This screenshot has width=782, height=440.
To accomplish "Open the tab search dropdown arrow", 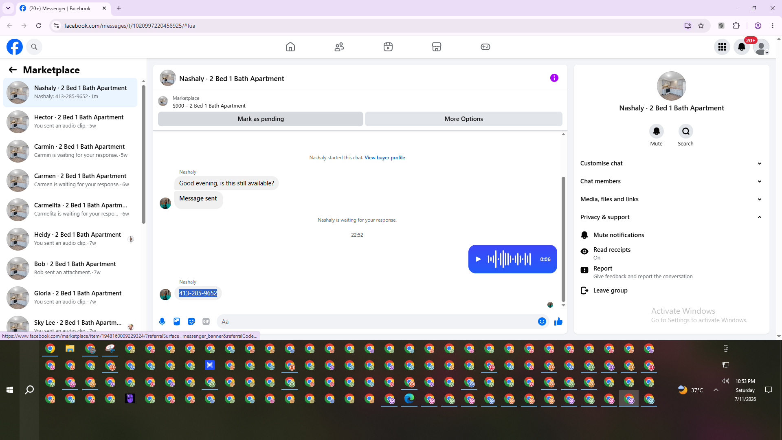I will (8, 8).
